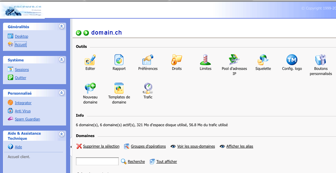The width and height of the screenshot is (336, 173).
Task: Open the Droits permissions icon
Action: point(177,60)
